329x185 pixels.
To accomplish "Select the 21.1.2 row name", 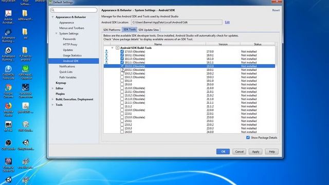I will click(128, 106).
